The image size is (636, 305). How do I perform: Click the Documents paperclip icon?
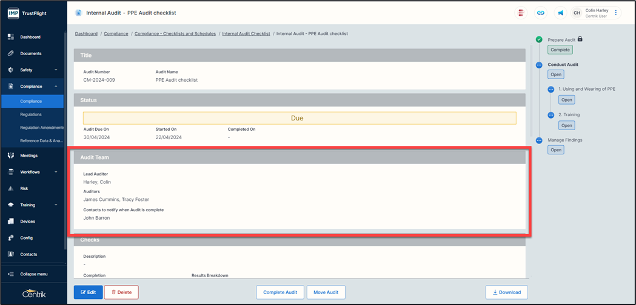(x=11, y=53)
